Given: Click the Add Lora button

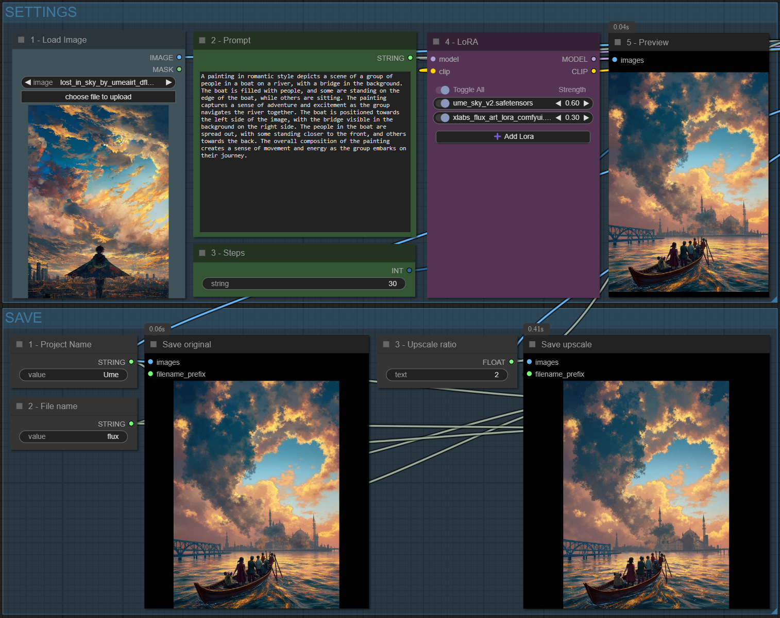Looking at the screenshot, I should pos(513,136).
